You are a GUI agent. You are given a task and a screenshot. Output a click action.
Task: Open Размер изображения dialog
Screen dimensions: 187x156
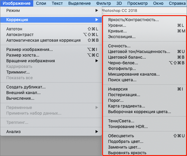(x=51, y=49)
